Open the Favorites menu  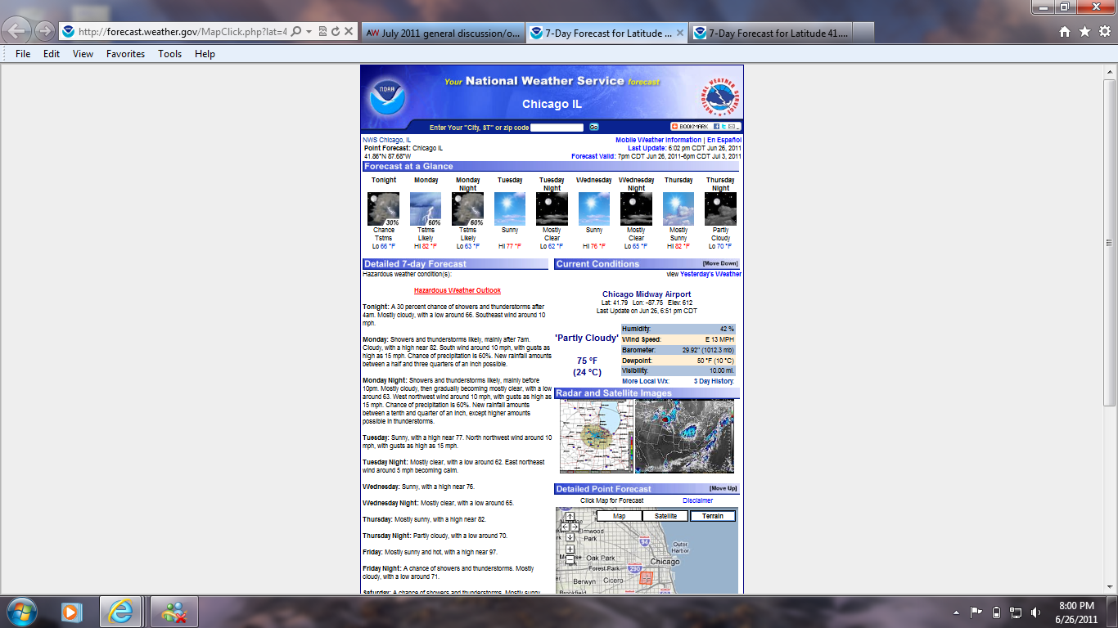pyautogui.click(x=125, y=54)
